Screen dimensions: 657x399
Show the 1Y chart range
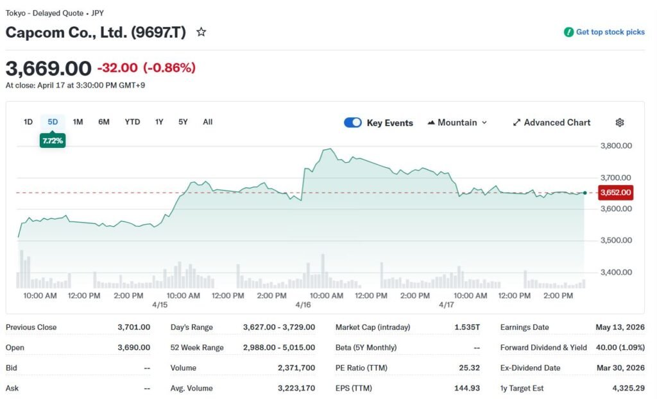tap(159, 122)
